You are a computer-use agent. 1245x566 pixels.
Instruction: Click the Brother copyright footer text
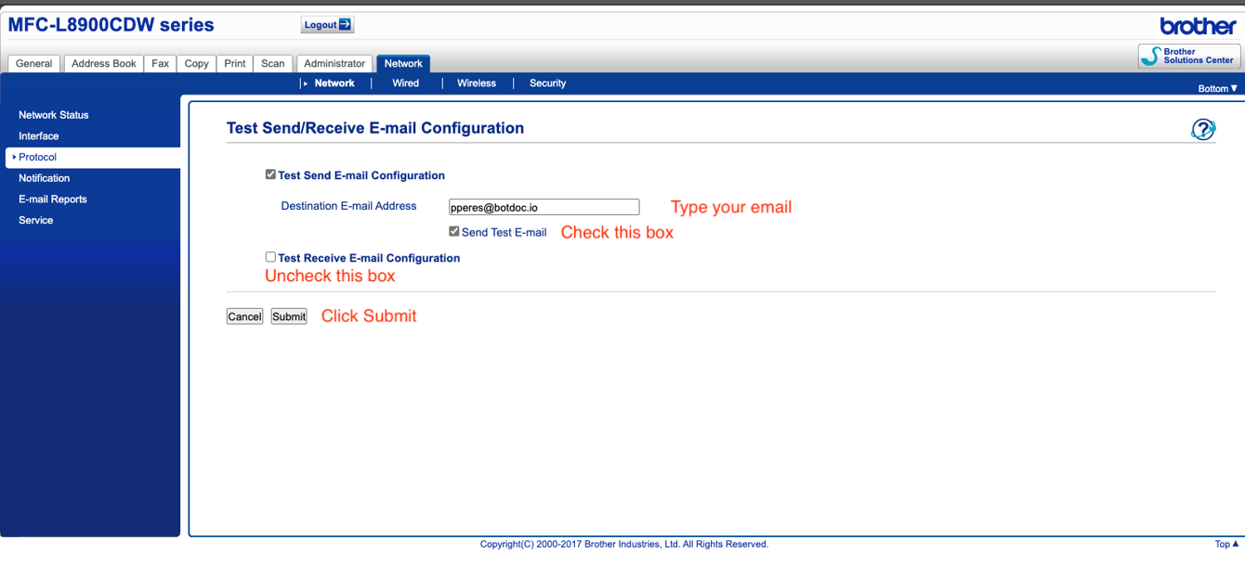pos(624,545)
